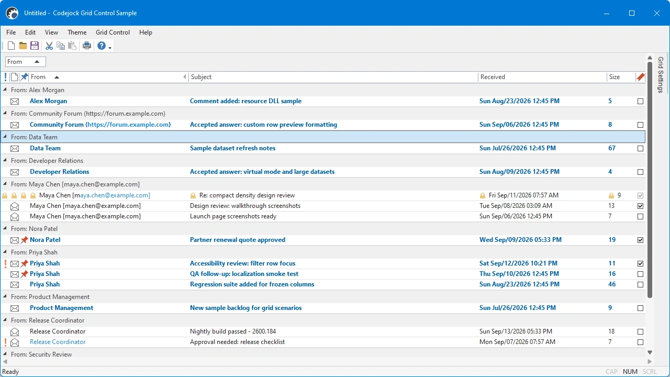Collapse the From: Release Coordinator group

tap(5, 320)
